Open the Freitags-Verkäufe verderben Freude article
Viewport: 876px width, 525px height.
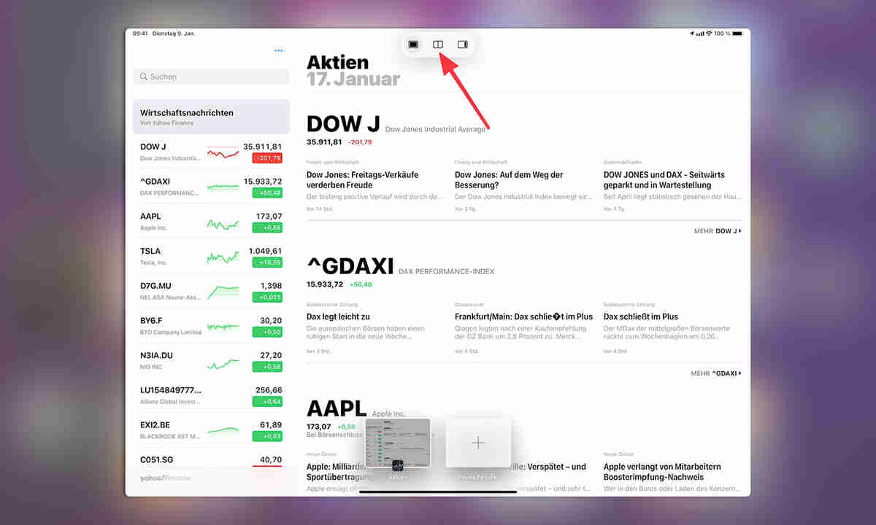361,180
